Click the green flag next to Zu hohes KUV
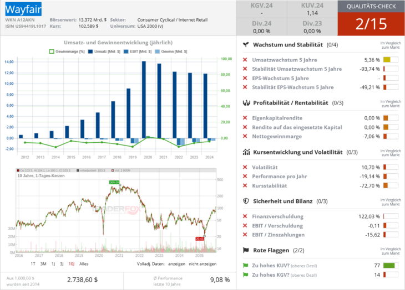Screen dimensions: 405x290 pos(246,265)
